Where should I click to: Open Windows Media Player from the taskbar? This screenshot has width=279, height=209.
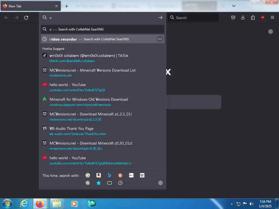pyautogui.click(x=74, y=204)
